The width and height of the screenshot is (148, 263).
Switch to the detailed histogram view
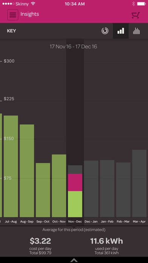tap(136, 31)
